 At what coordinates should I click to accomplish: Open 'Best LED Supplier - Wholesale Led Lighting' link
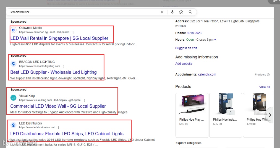tap(53, 72)
